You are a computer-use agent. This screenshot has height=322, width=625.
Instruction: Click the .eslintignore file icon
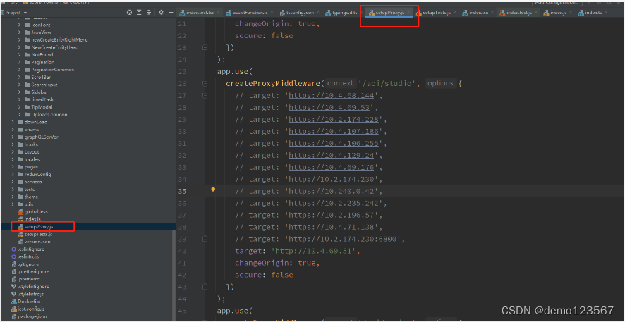coord(14,249)
